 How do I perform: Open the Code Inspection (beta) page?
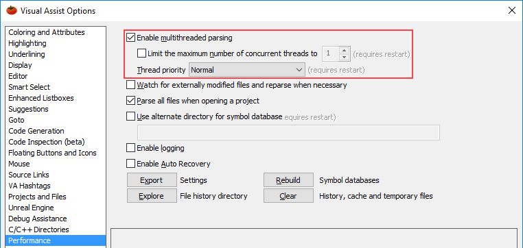(47, 142)
